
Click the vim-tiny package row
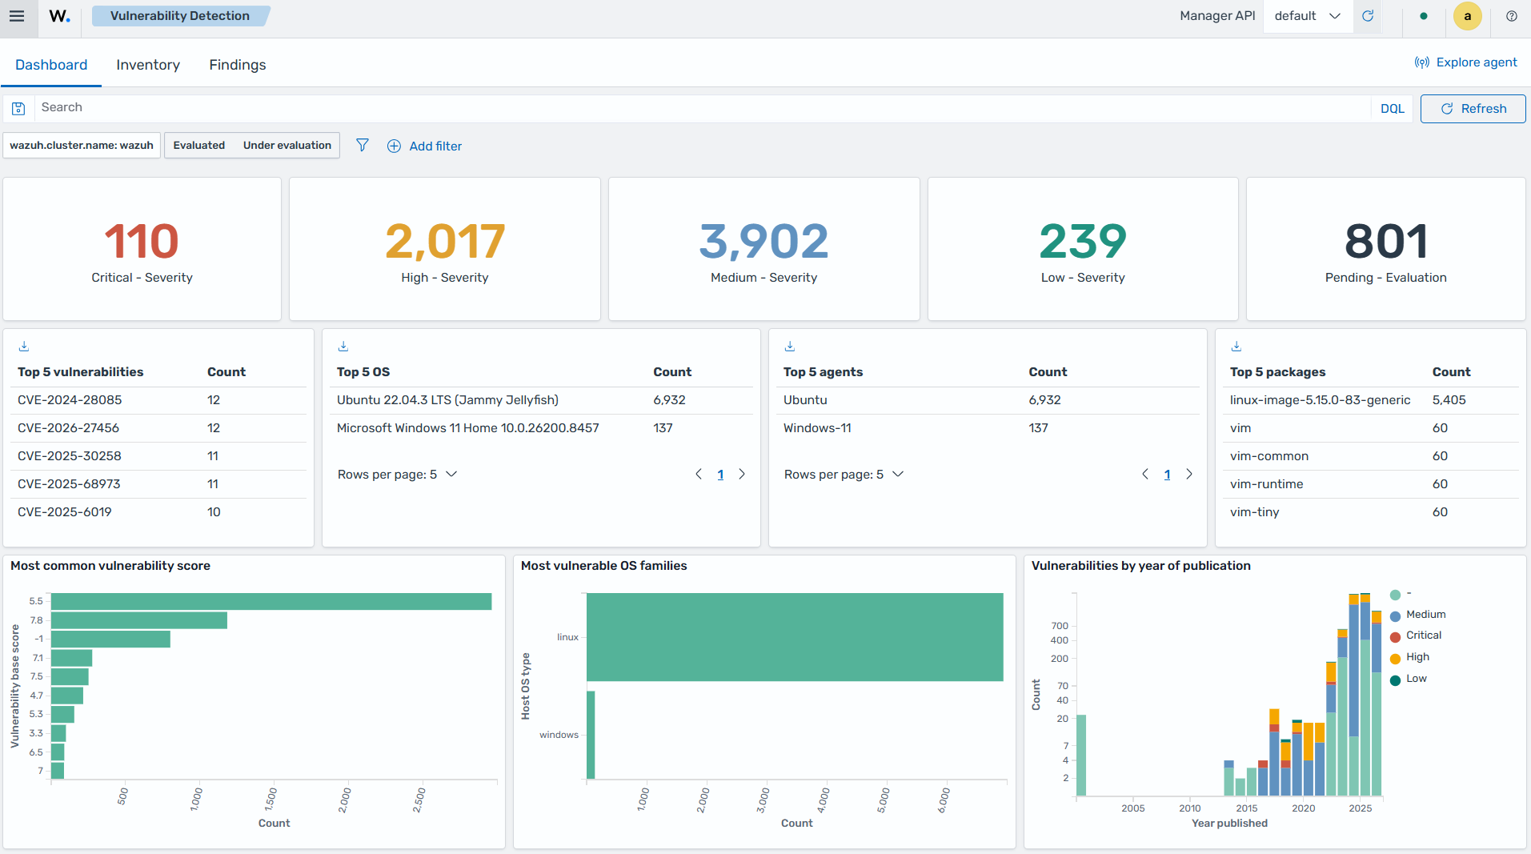pos(1370,512)
